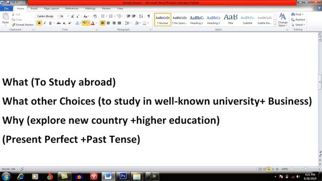The height and width of the screenshot is (181, 322).
Task: Click the zoom slider handle
Action: (x=305, y=169)
